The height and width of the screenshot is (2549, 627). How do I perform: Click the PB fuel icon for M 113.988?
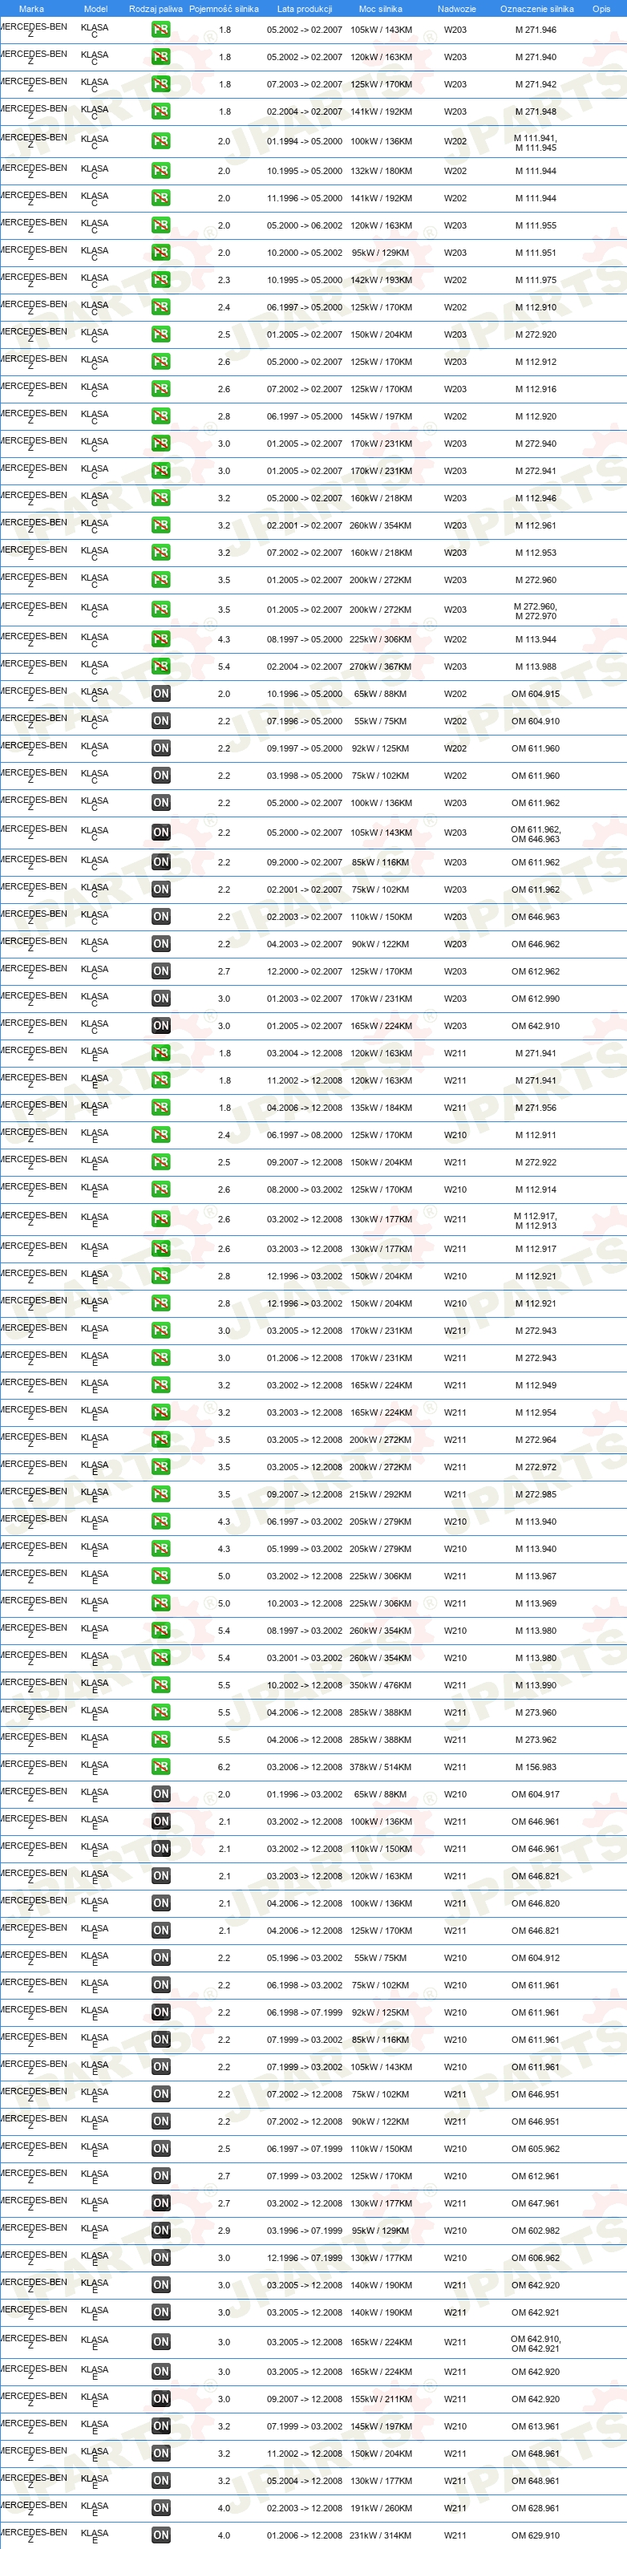tap(160, 667)
